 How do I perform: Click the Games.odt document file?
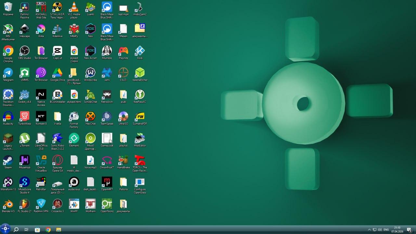click(107, 140)
